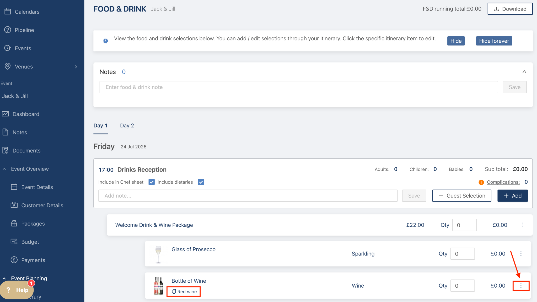
Task: Switch to Day 2 tab
Action: [x=127, y=126]
